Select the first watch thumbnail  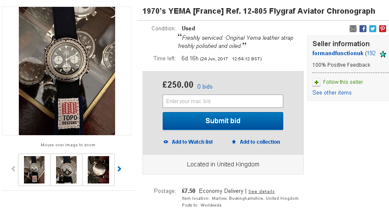click(34, 169)
